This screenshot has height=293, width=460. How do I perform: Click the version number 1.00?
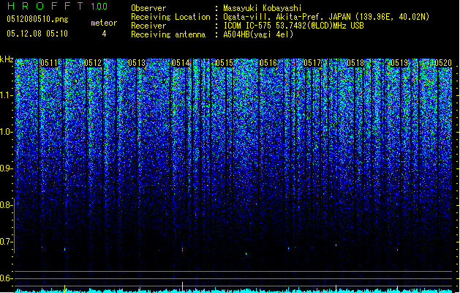pyautogui.click(x=99, y=6)
